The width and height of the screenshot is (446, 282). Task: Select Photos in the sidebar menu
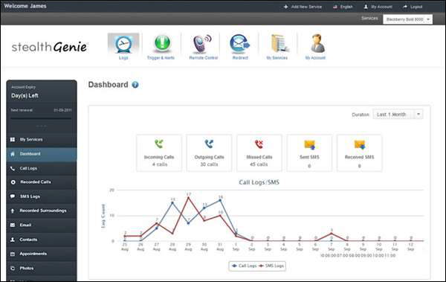point(42,268)
